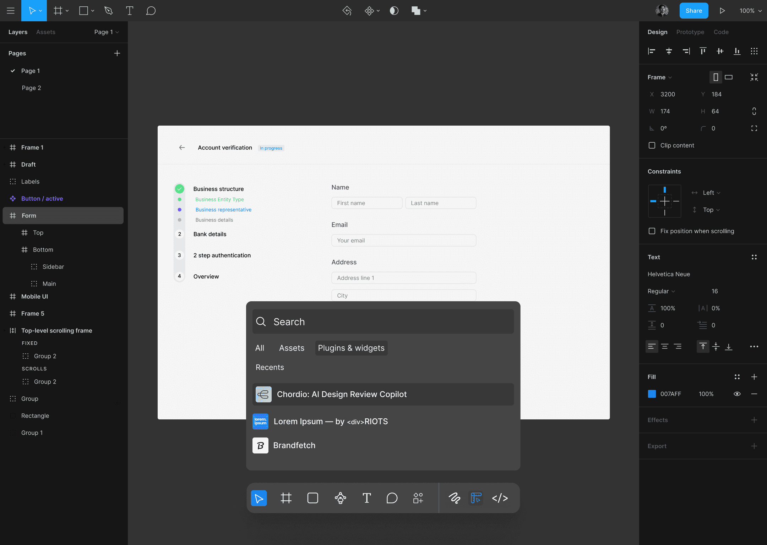Check Fix position when scrolling
Viewport: 767px width, 545px height.
[652, 231]
